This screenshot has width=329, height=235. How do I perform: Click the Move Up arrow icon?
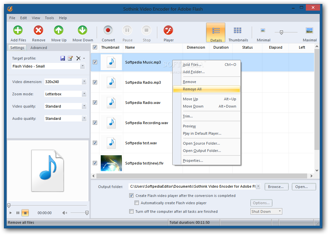point(59,30)
